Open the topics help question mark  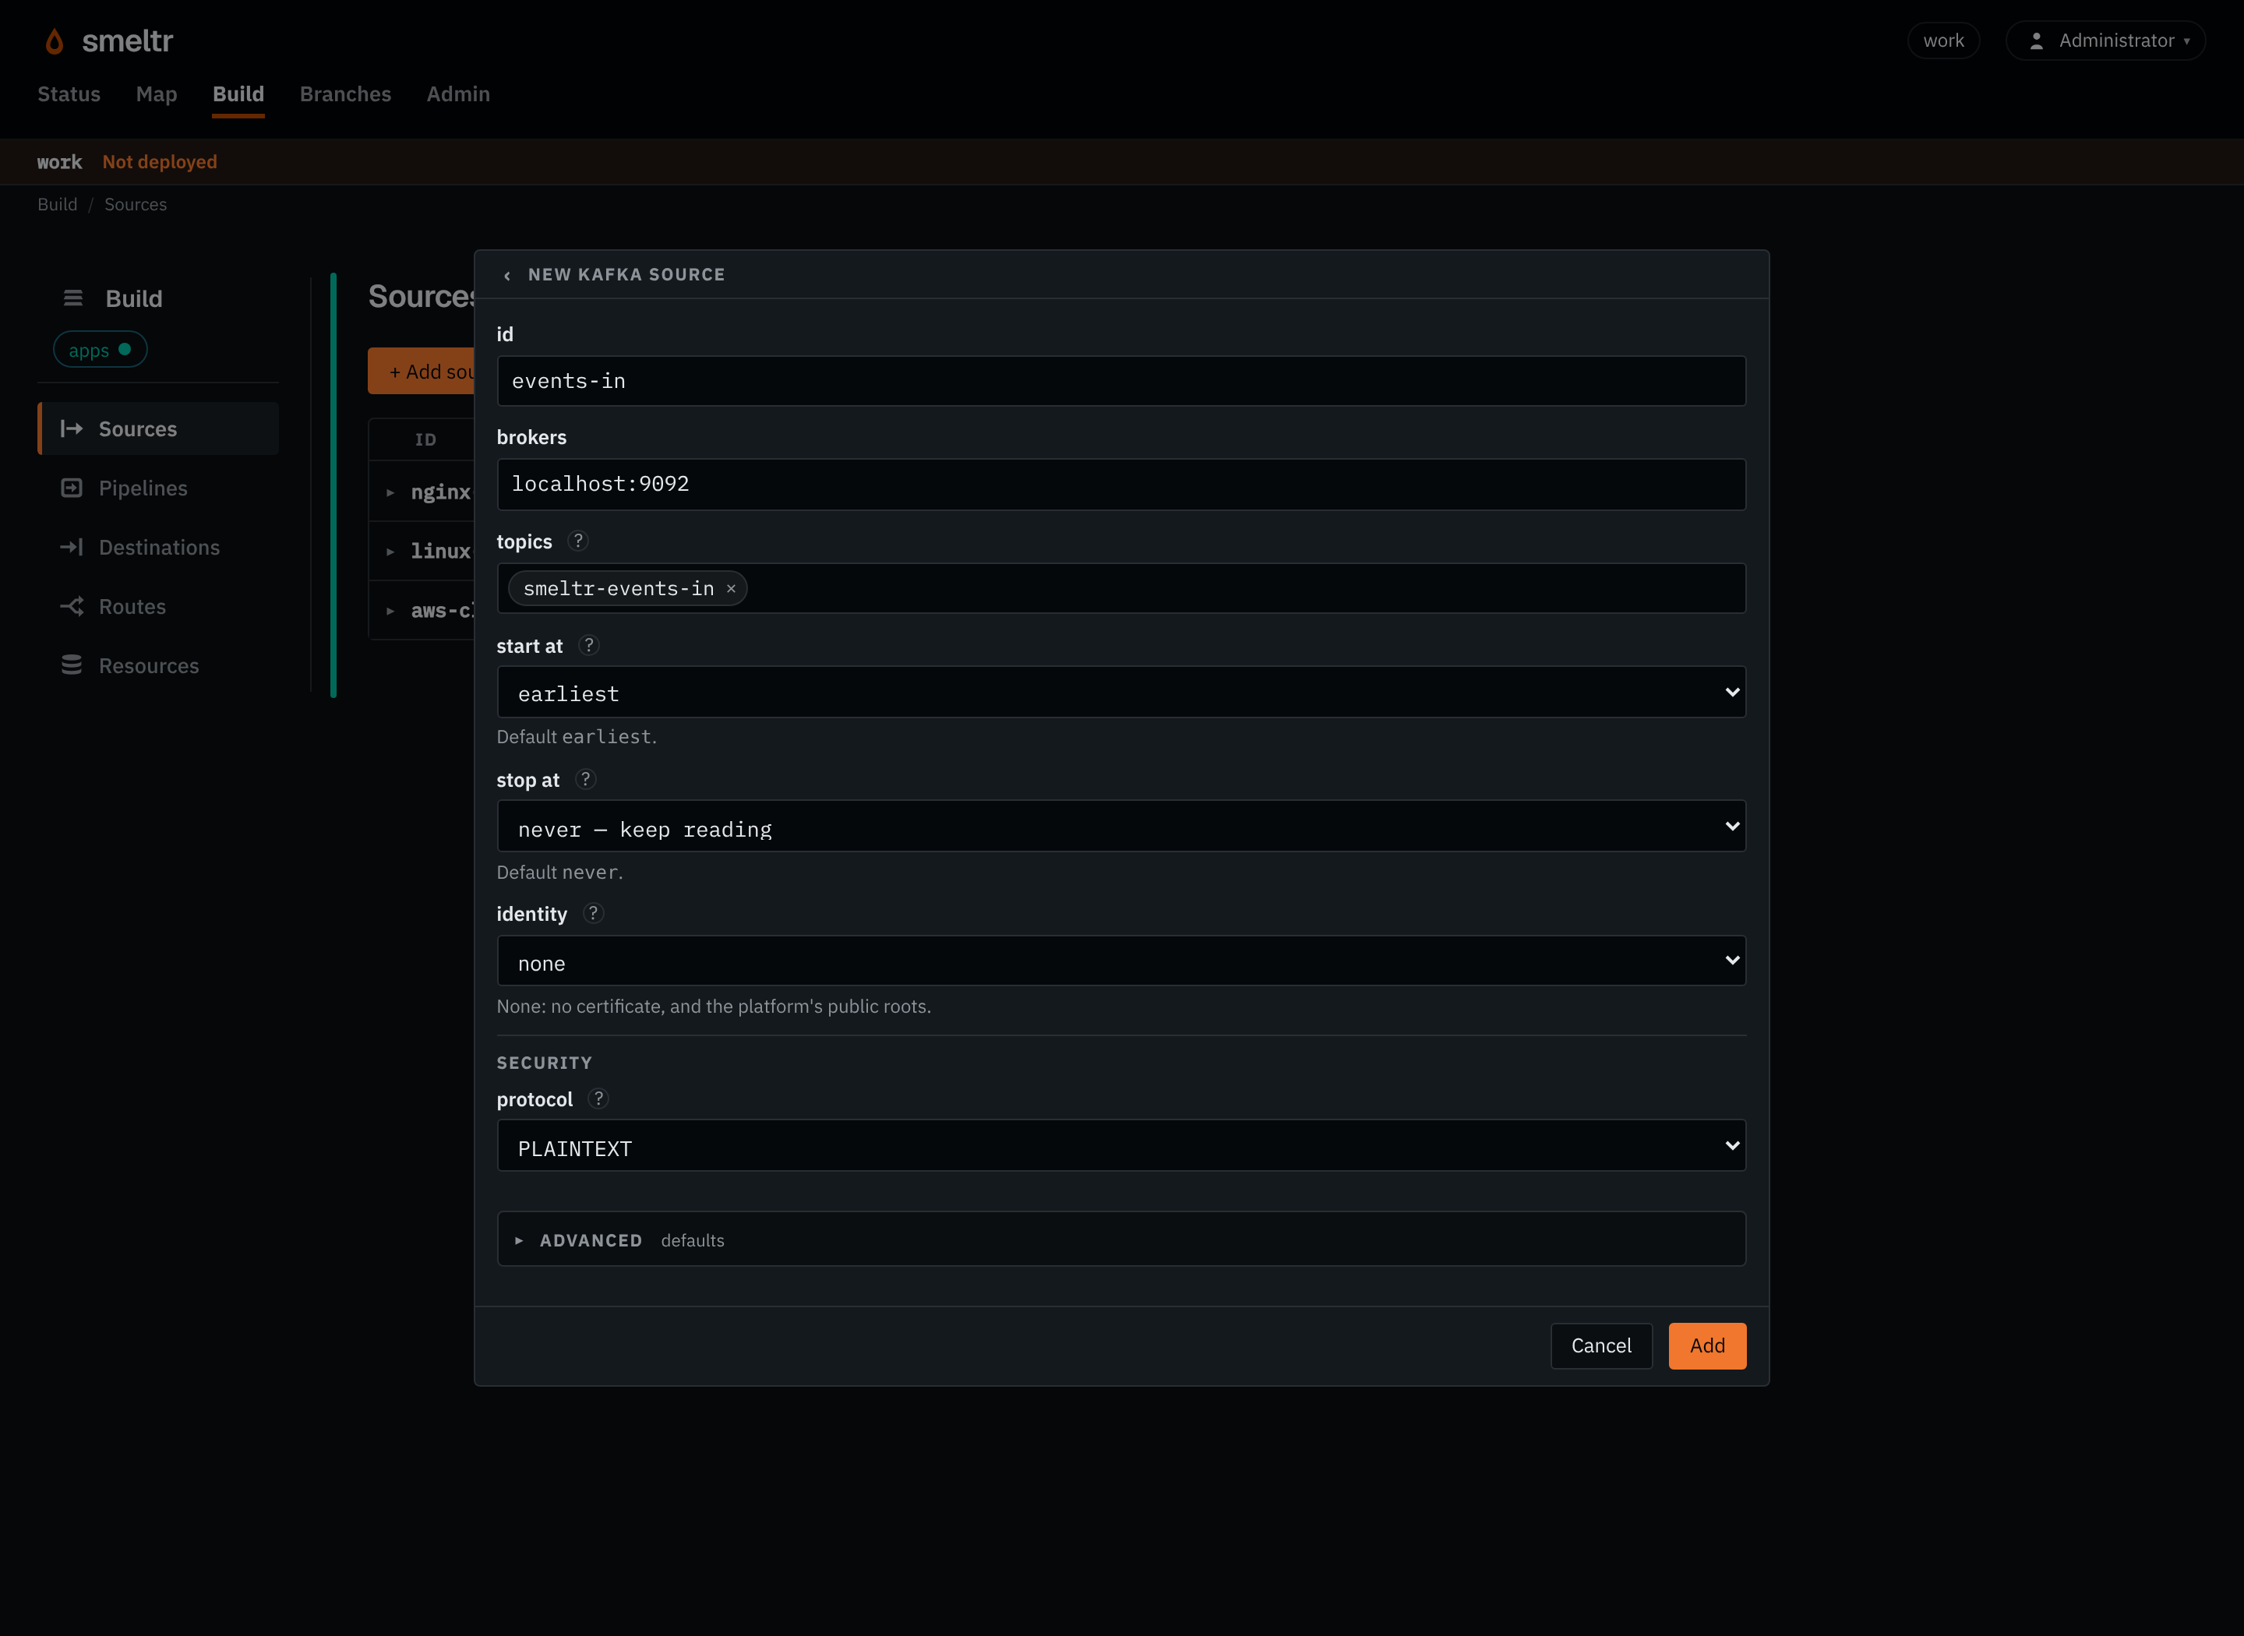tap(578, 541)
